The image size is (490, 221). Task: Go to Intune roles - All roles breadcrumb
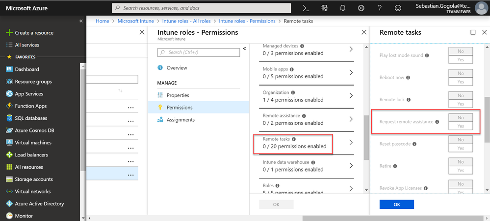tap(186, 21)
